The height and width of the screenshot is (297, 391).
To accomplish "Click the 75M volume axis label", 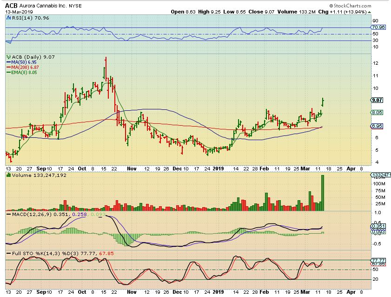I will pos(380,191).
